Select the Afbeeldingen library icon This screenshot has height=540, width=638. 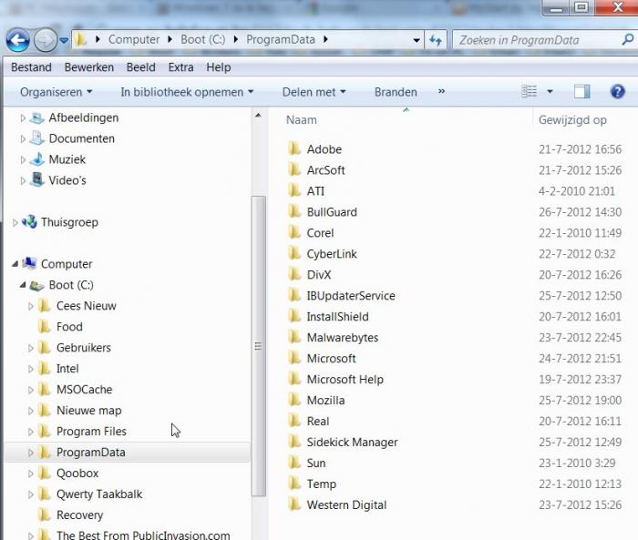click(x=37, y=117)
